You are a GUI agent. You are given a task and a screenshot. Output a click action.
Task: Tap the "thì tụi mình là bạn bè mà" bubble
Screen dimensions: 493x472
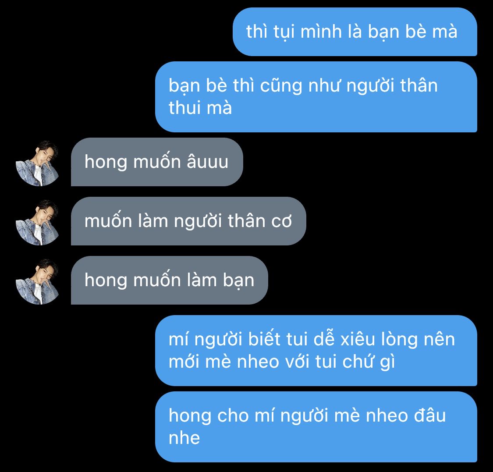[355, 32]
